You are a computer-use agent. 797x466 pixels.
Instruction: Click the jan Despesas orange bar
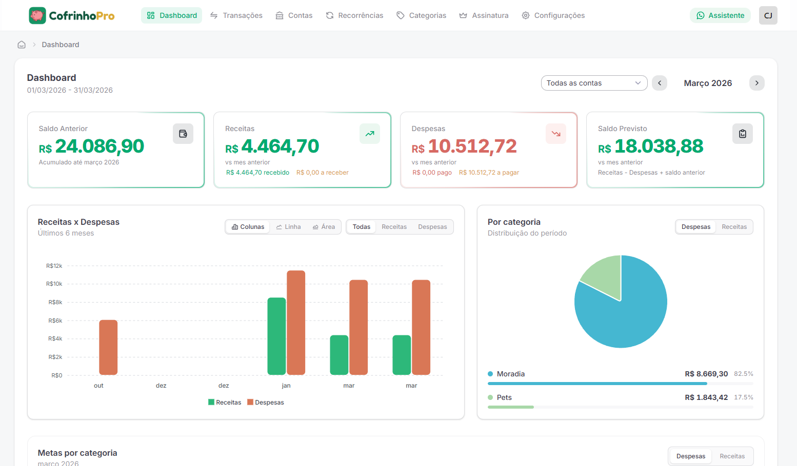[296, 323]
